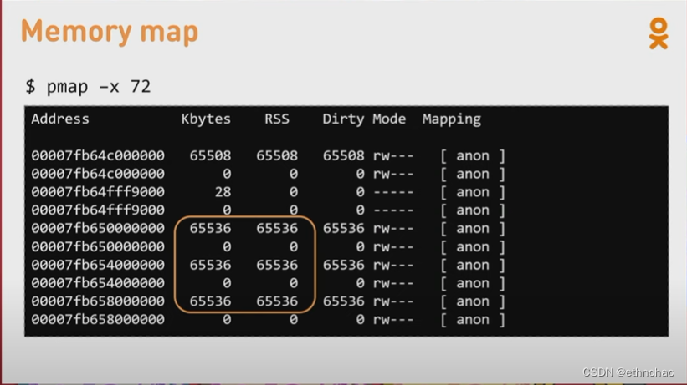Select address 00007fb650000000 in its 65536 row
The height and width of the screenshot is (385, 687).
(x=98, y=228)
